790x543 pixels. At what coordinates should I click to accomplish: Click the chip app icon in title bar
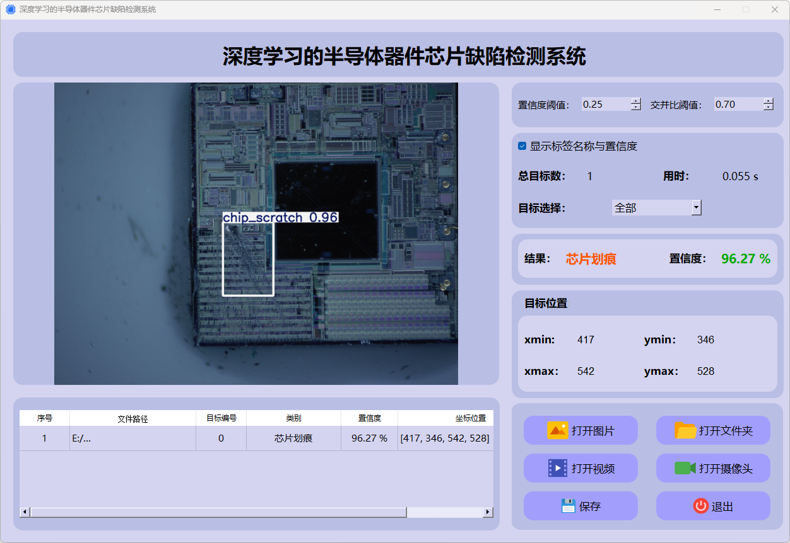[x=10, y=9]
